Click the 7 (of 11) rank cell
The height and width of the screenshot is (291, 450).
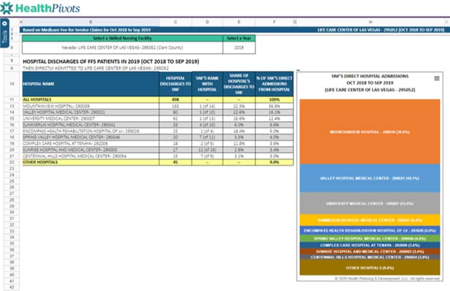click(x=207, y=137)
